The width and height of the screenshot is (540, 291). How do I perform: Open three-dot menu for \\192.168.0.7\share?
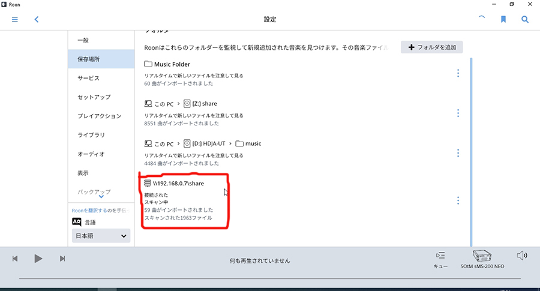(458, 200)
